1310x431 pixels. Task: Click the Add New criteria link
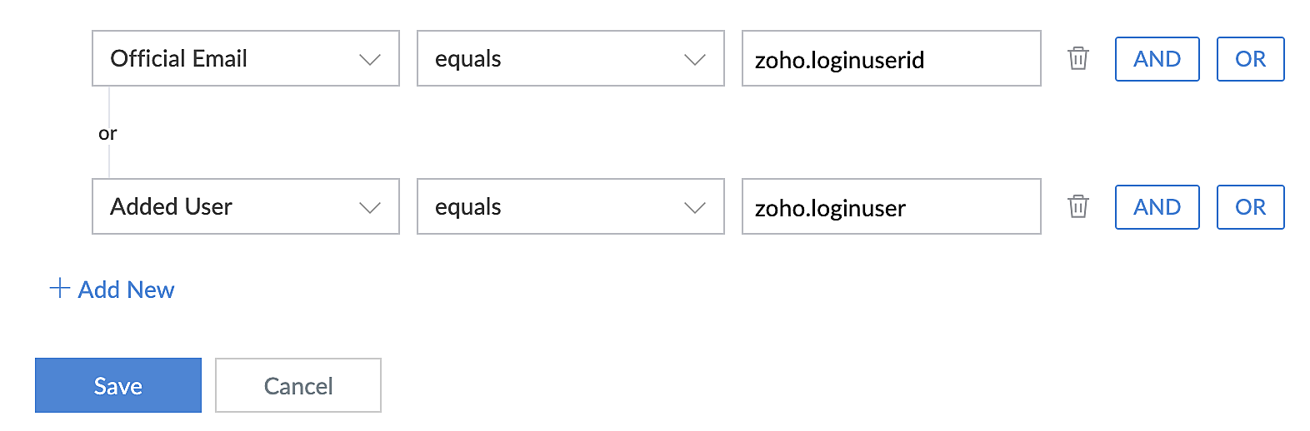click(112, 290)
